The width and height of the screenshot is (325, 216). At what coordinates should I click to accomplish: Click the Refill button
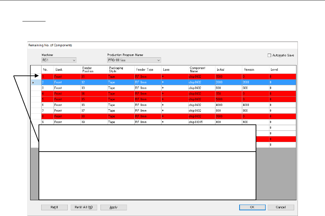[x=54, y=207]
